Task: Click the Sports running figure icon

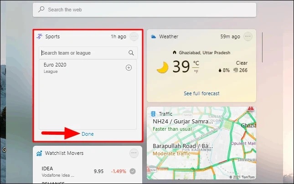Action: pos(39,36)
